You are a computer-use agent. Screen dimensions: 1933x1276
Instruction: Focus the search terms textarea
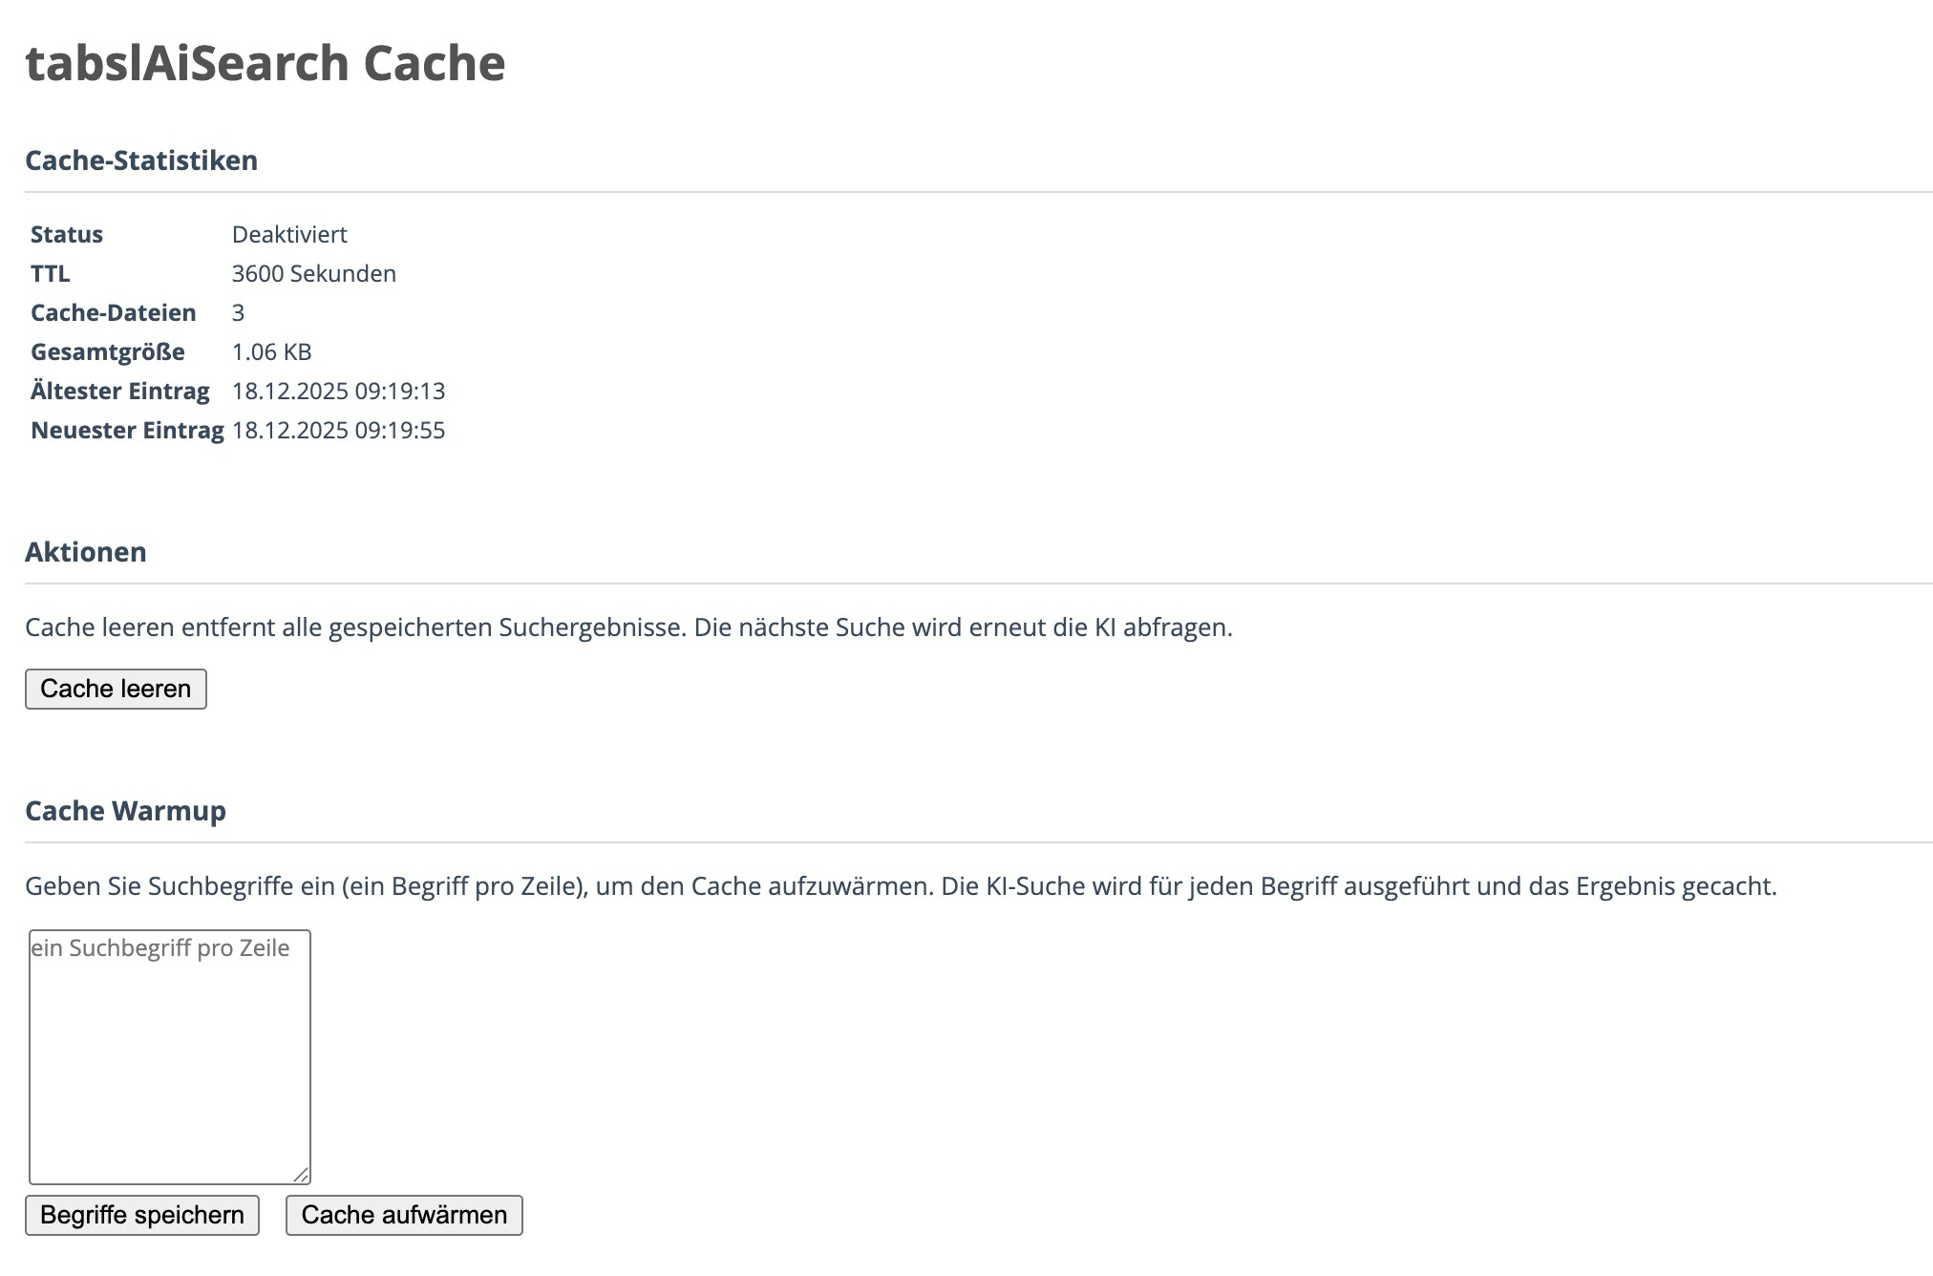click(x=169, y=1056)
